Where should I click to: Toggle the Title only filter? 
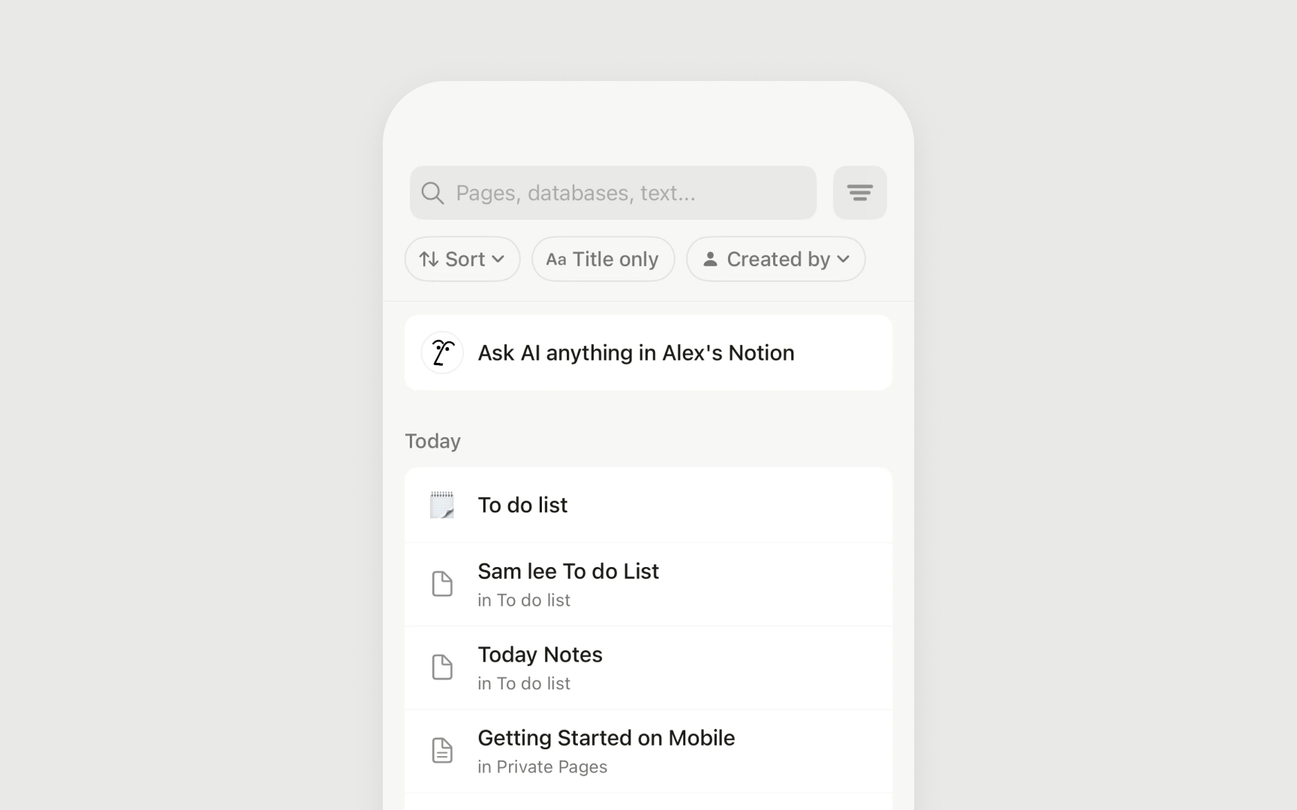603,259
